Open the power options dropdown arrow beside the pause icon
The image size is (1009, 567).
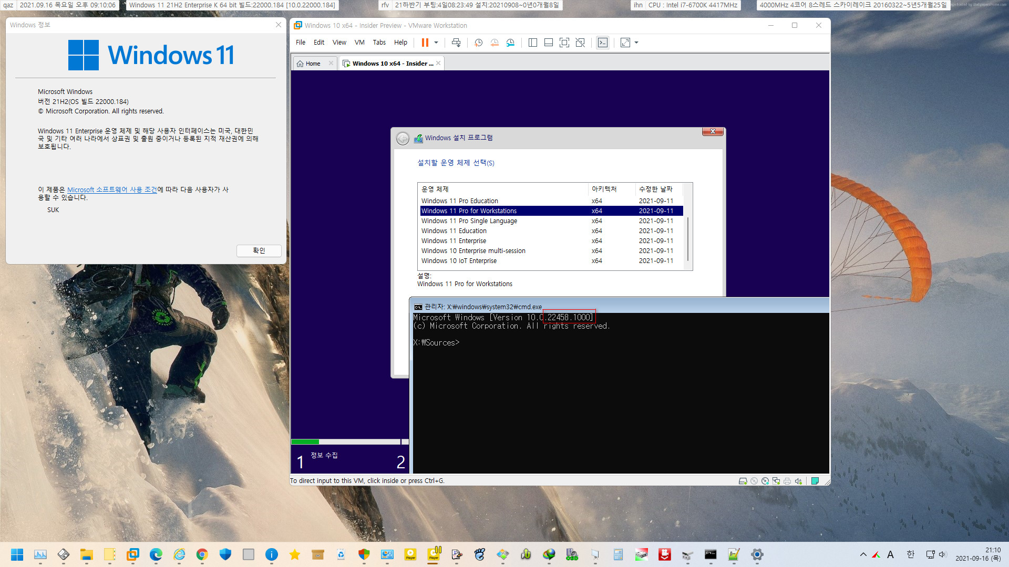pos(436,43)
